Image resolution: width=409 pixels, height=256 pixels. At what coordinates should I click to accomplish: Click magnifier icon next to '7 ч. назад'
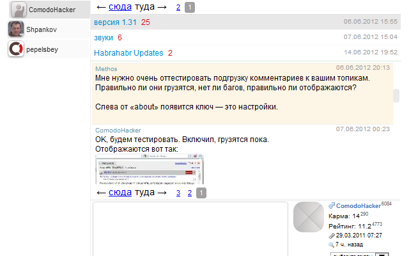coord(331,244)
